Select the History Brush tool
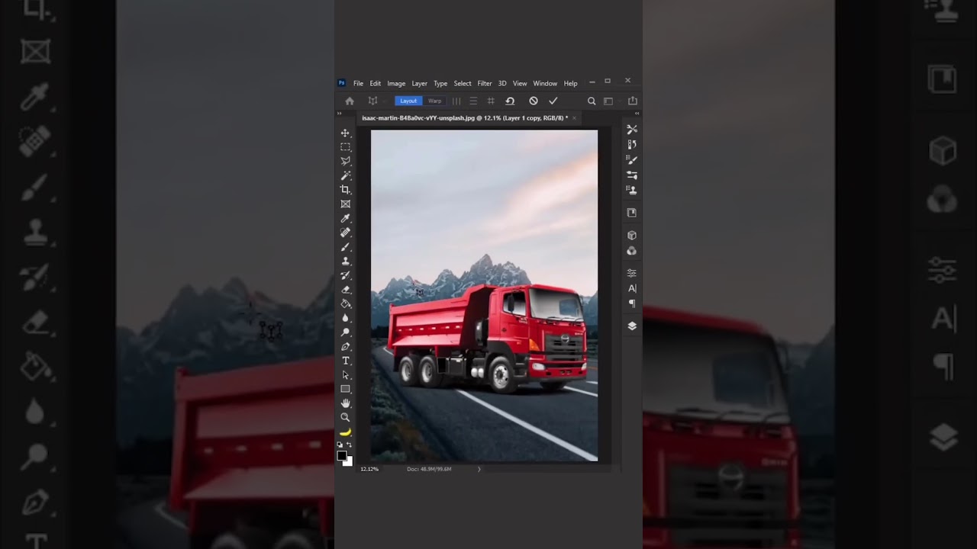The height and width of the screenshot is (549, 977). tap(345, 274)
